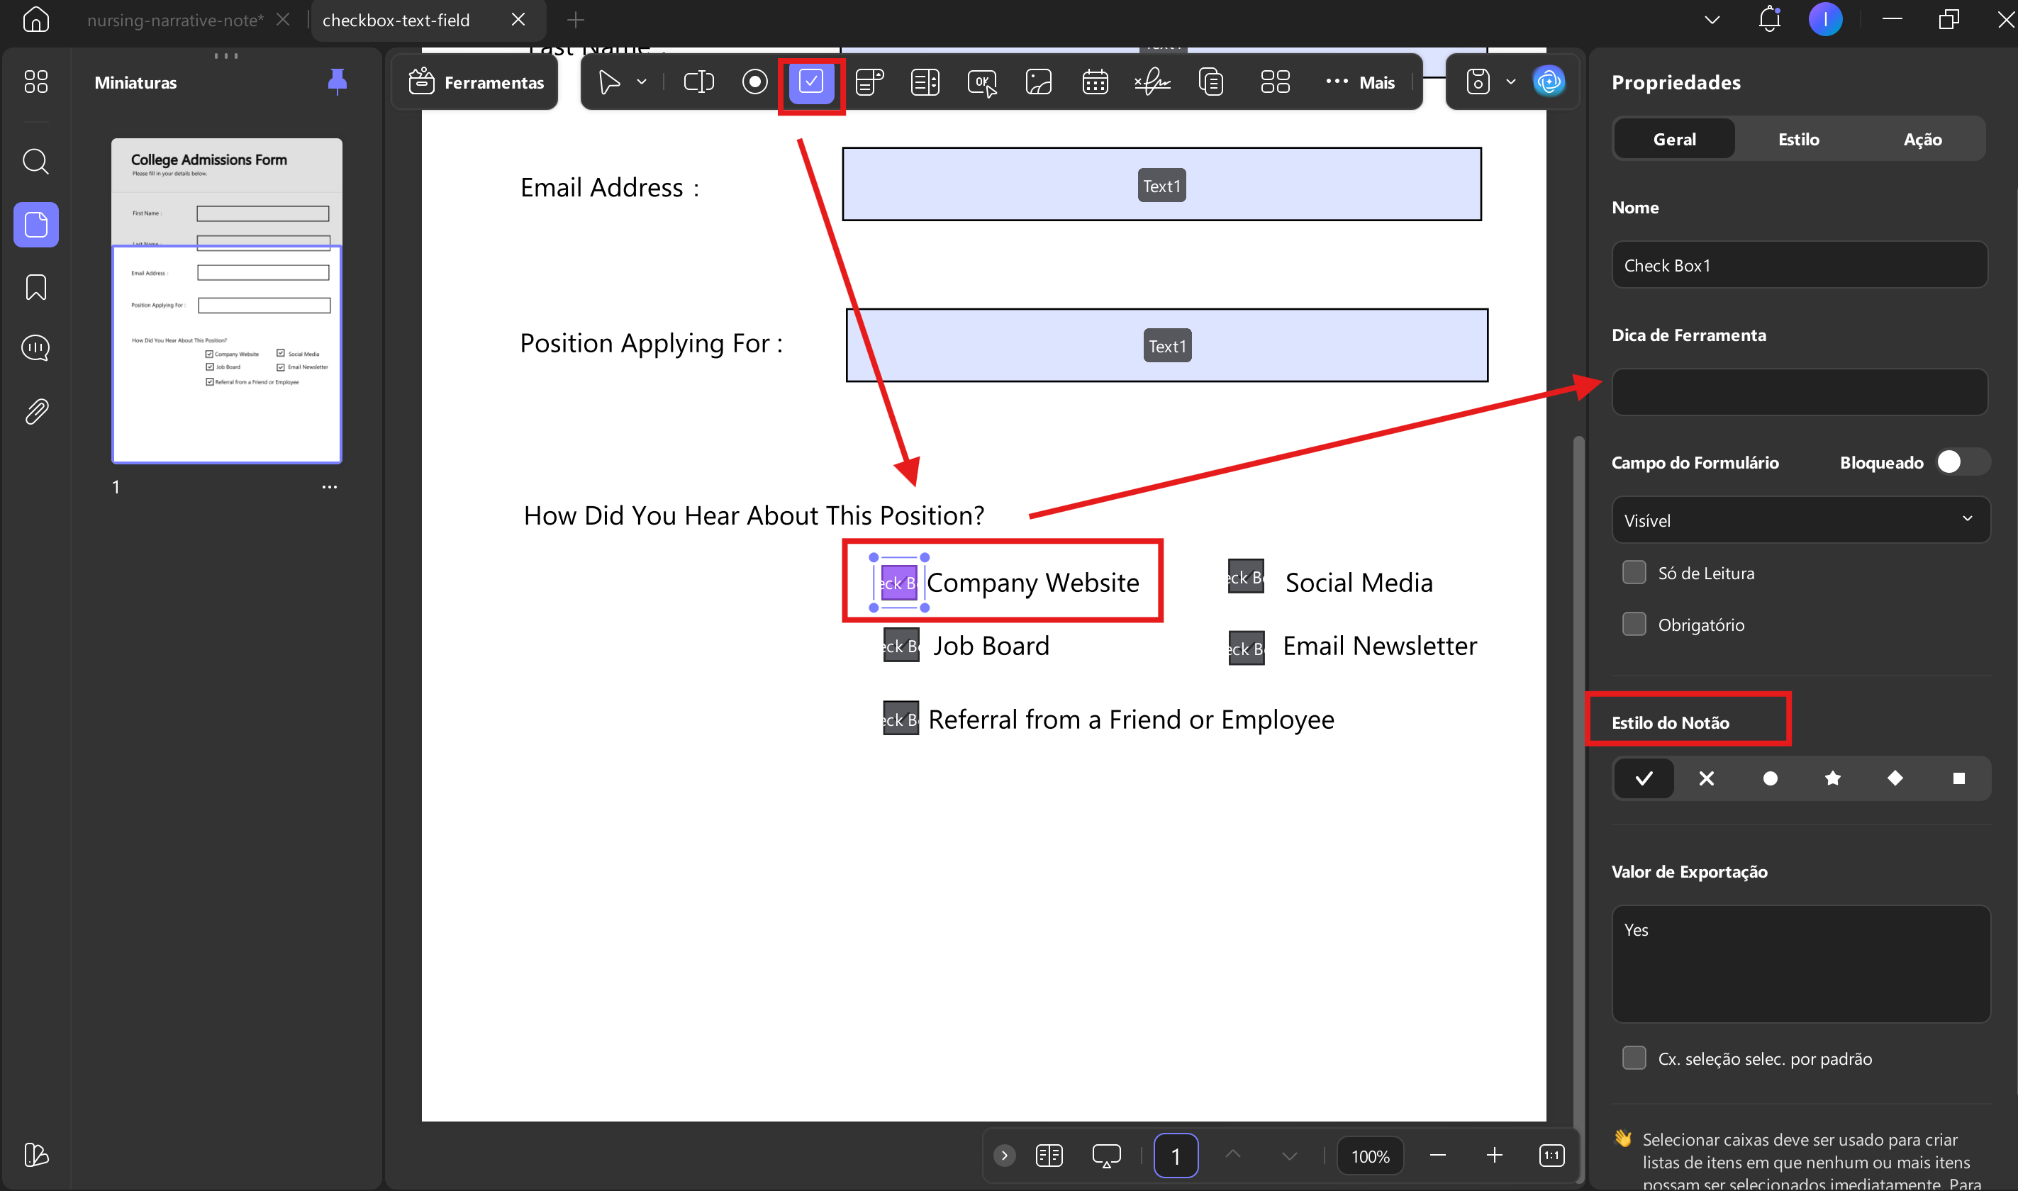The height and width of the screenshot is (1191, 2018).
Task: Click the page 1 thumbnail
Action: [x=226, y=301]
